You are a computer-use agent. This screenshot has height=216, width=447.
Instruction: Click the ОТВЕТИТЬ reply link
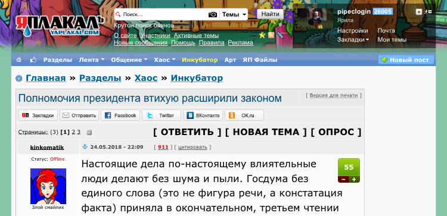click(187, 132)
